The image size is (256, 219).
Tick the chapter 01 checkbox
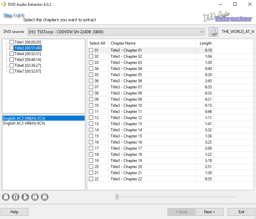91,50
